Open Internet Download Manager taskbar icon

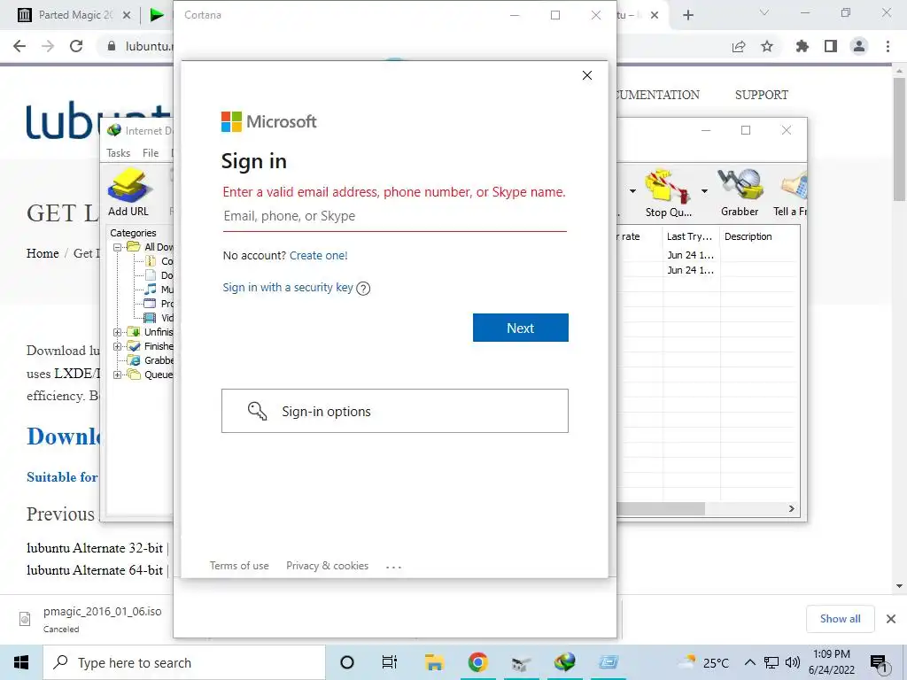coord(564,662)
